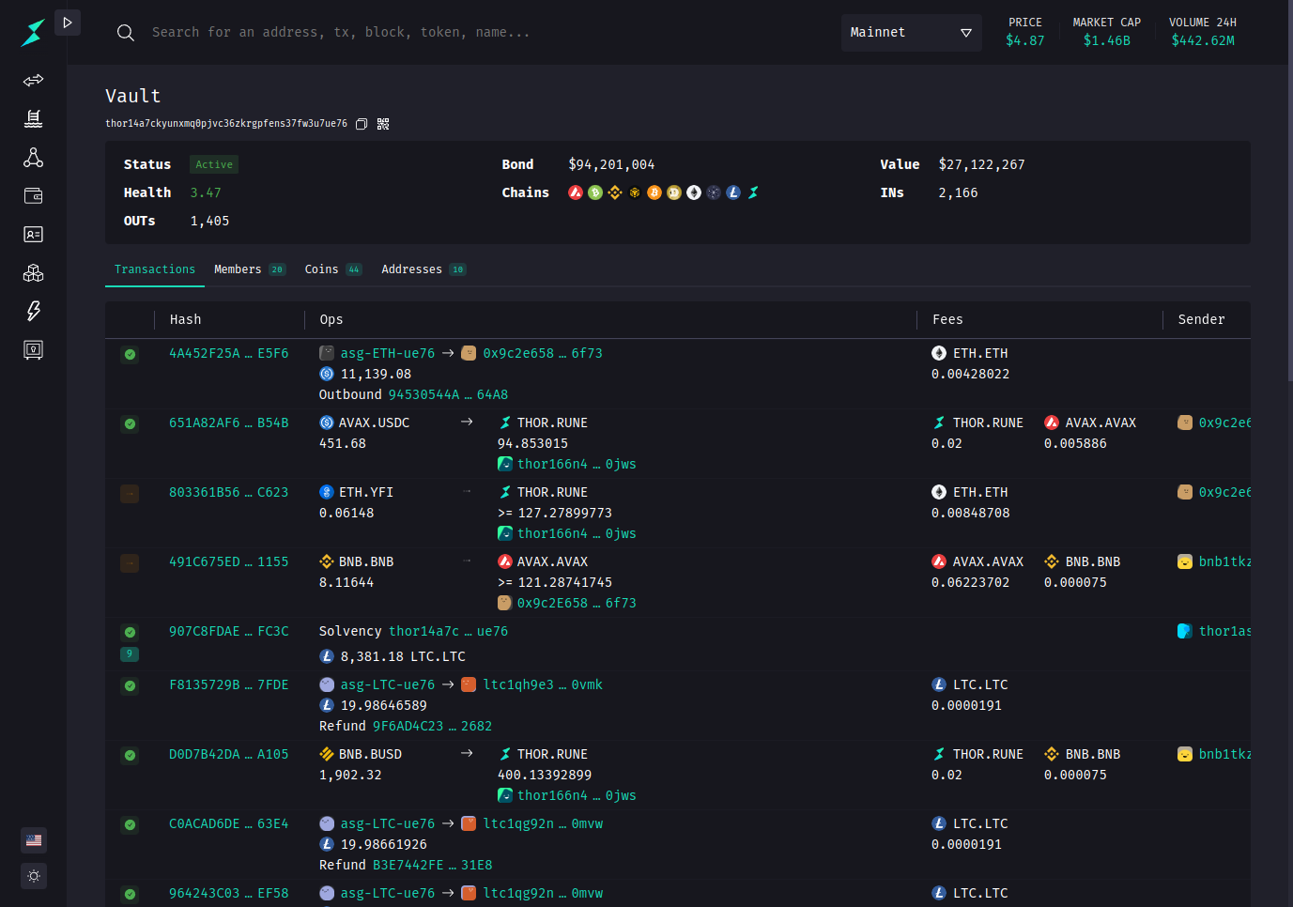Screen dimensions: 1293x907
Task: Click the THORChain logo in the sidebar
Action: 33,33
